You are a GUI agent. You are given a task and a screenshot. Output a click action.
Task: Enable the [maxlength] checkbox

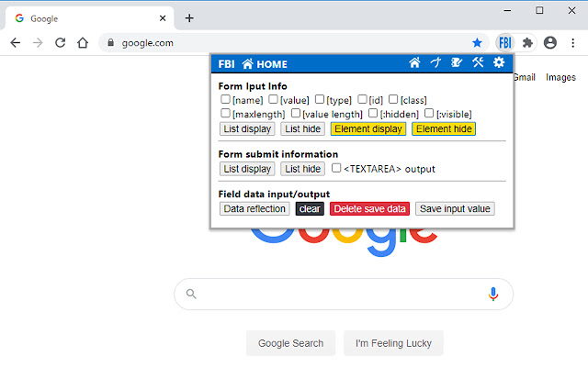(x=225, y=113)
